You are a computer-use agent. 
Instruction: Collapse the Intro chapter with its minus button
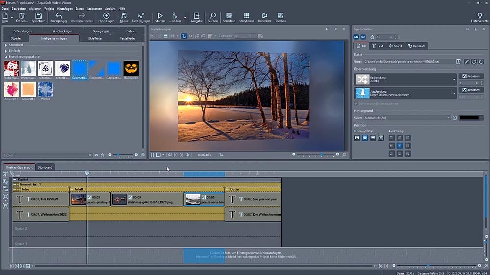pos(15,189)
